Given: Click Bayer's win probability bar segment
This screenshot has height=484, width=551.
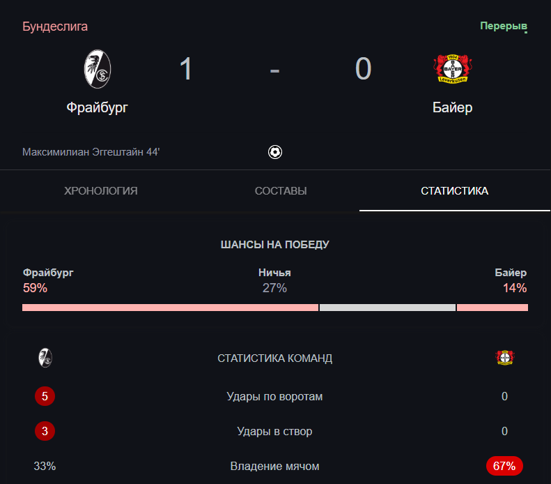Looking at the screenshot, I should click(x=492, y=308).
